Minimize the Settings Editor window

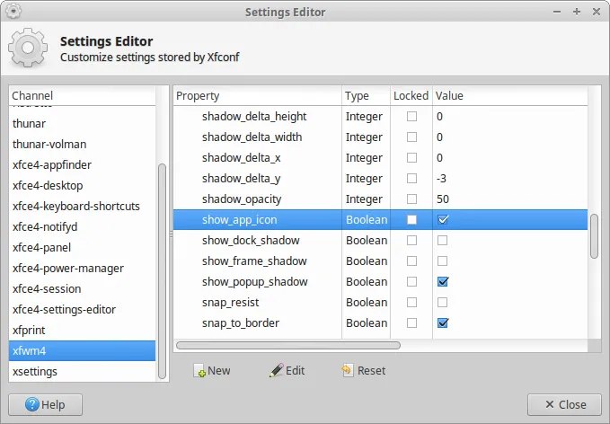(x=557, y=12)
